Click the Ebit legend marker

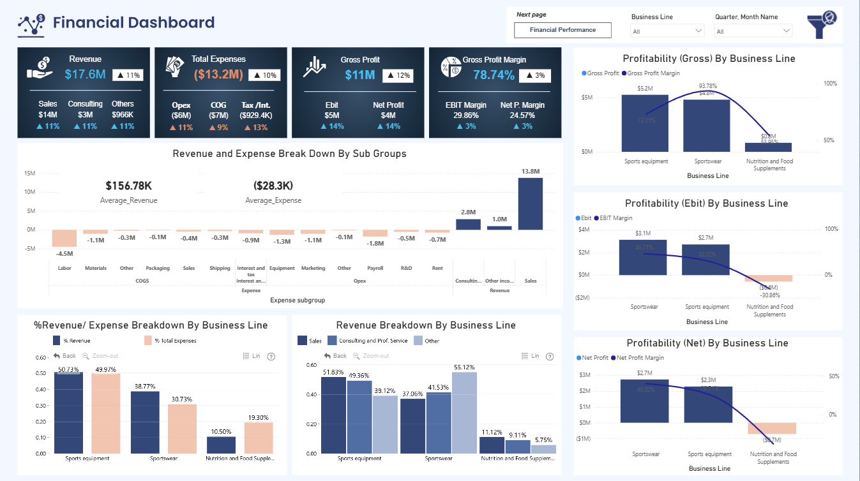click(x=578, y=218)
